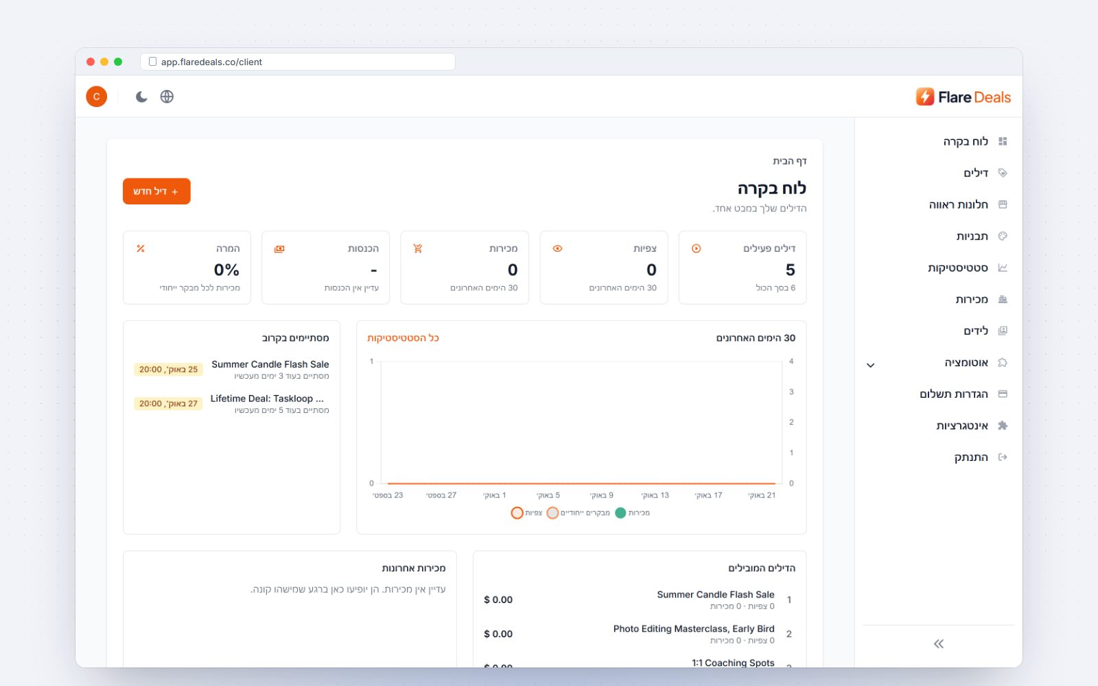
Task: Expand the אוטומציה submenu chevron
Action: [871, 365]
